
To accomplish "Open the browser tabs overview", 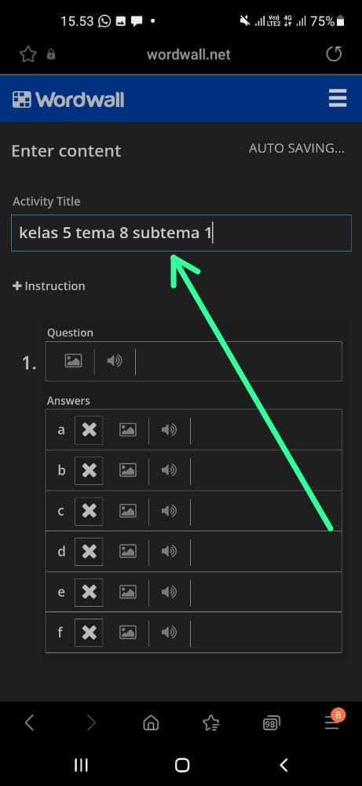I will coord(271,723).
